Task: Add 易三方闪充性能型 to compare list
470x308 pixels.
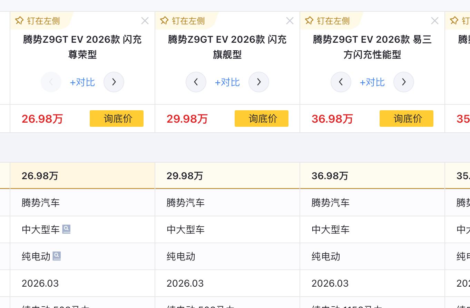Action: (x=372, y=82)
